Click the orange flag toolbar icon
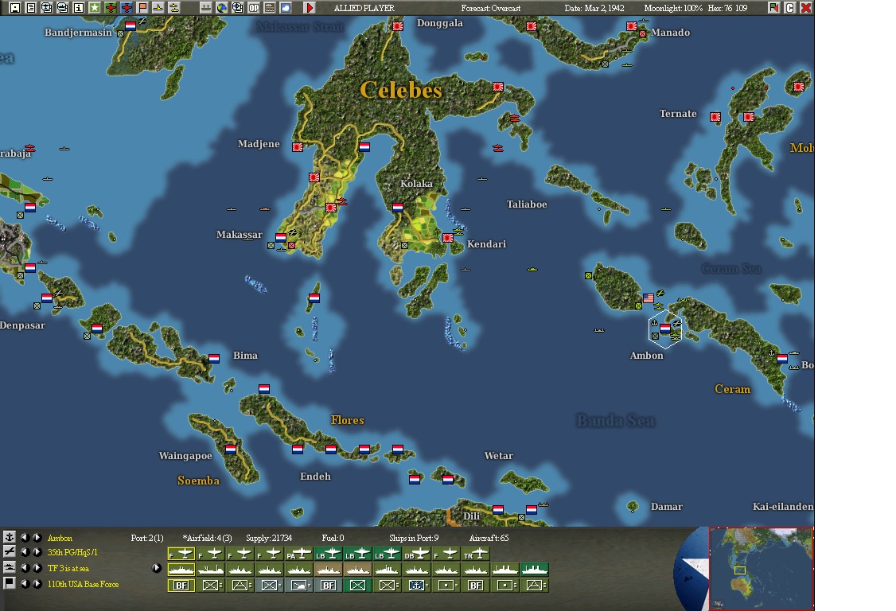The width and height of the screenshot is (896, 611). [x=143, y=8]
